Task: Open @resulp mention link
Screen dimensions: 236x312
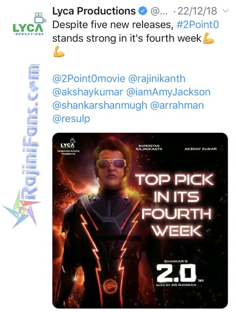Action: coord(71,119)
